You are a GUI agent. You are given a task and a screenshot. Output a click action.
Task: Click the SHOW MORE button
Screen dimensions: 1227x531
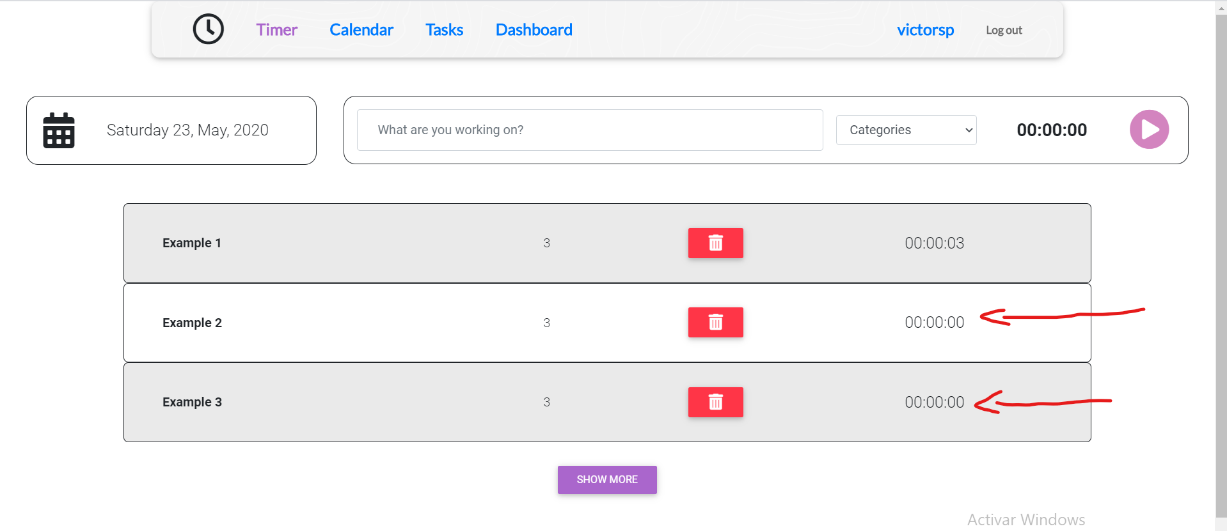(607, 479)
